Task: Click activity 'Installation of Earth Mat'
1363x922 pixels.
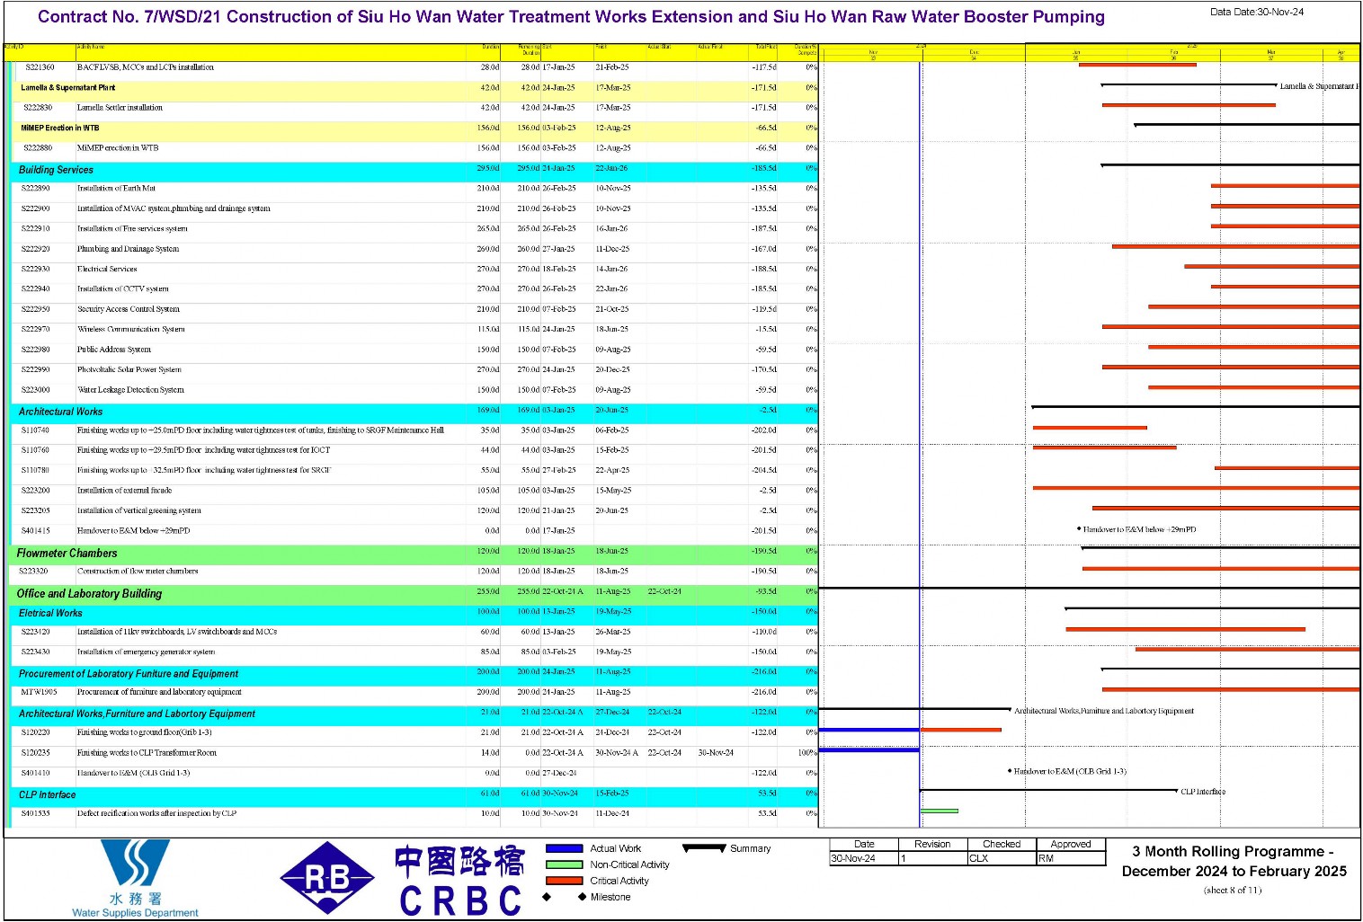Action: pyautogui.click(x=116, y=189)
